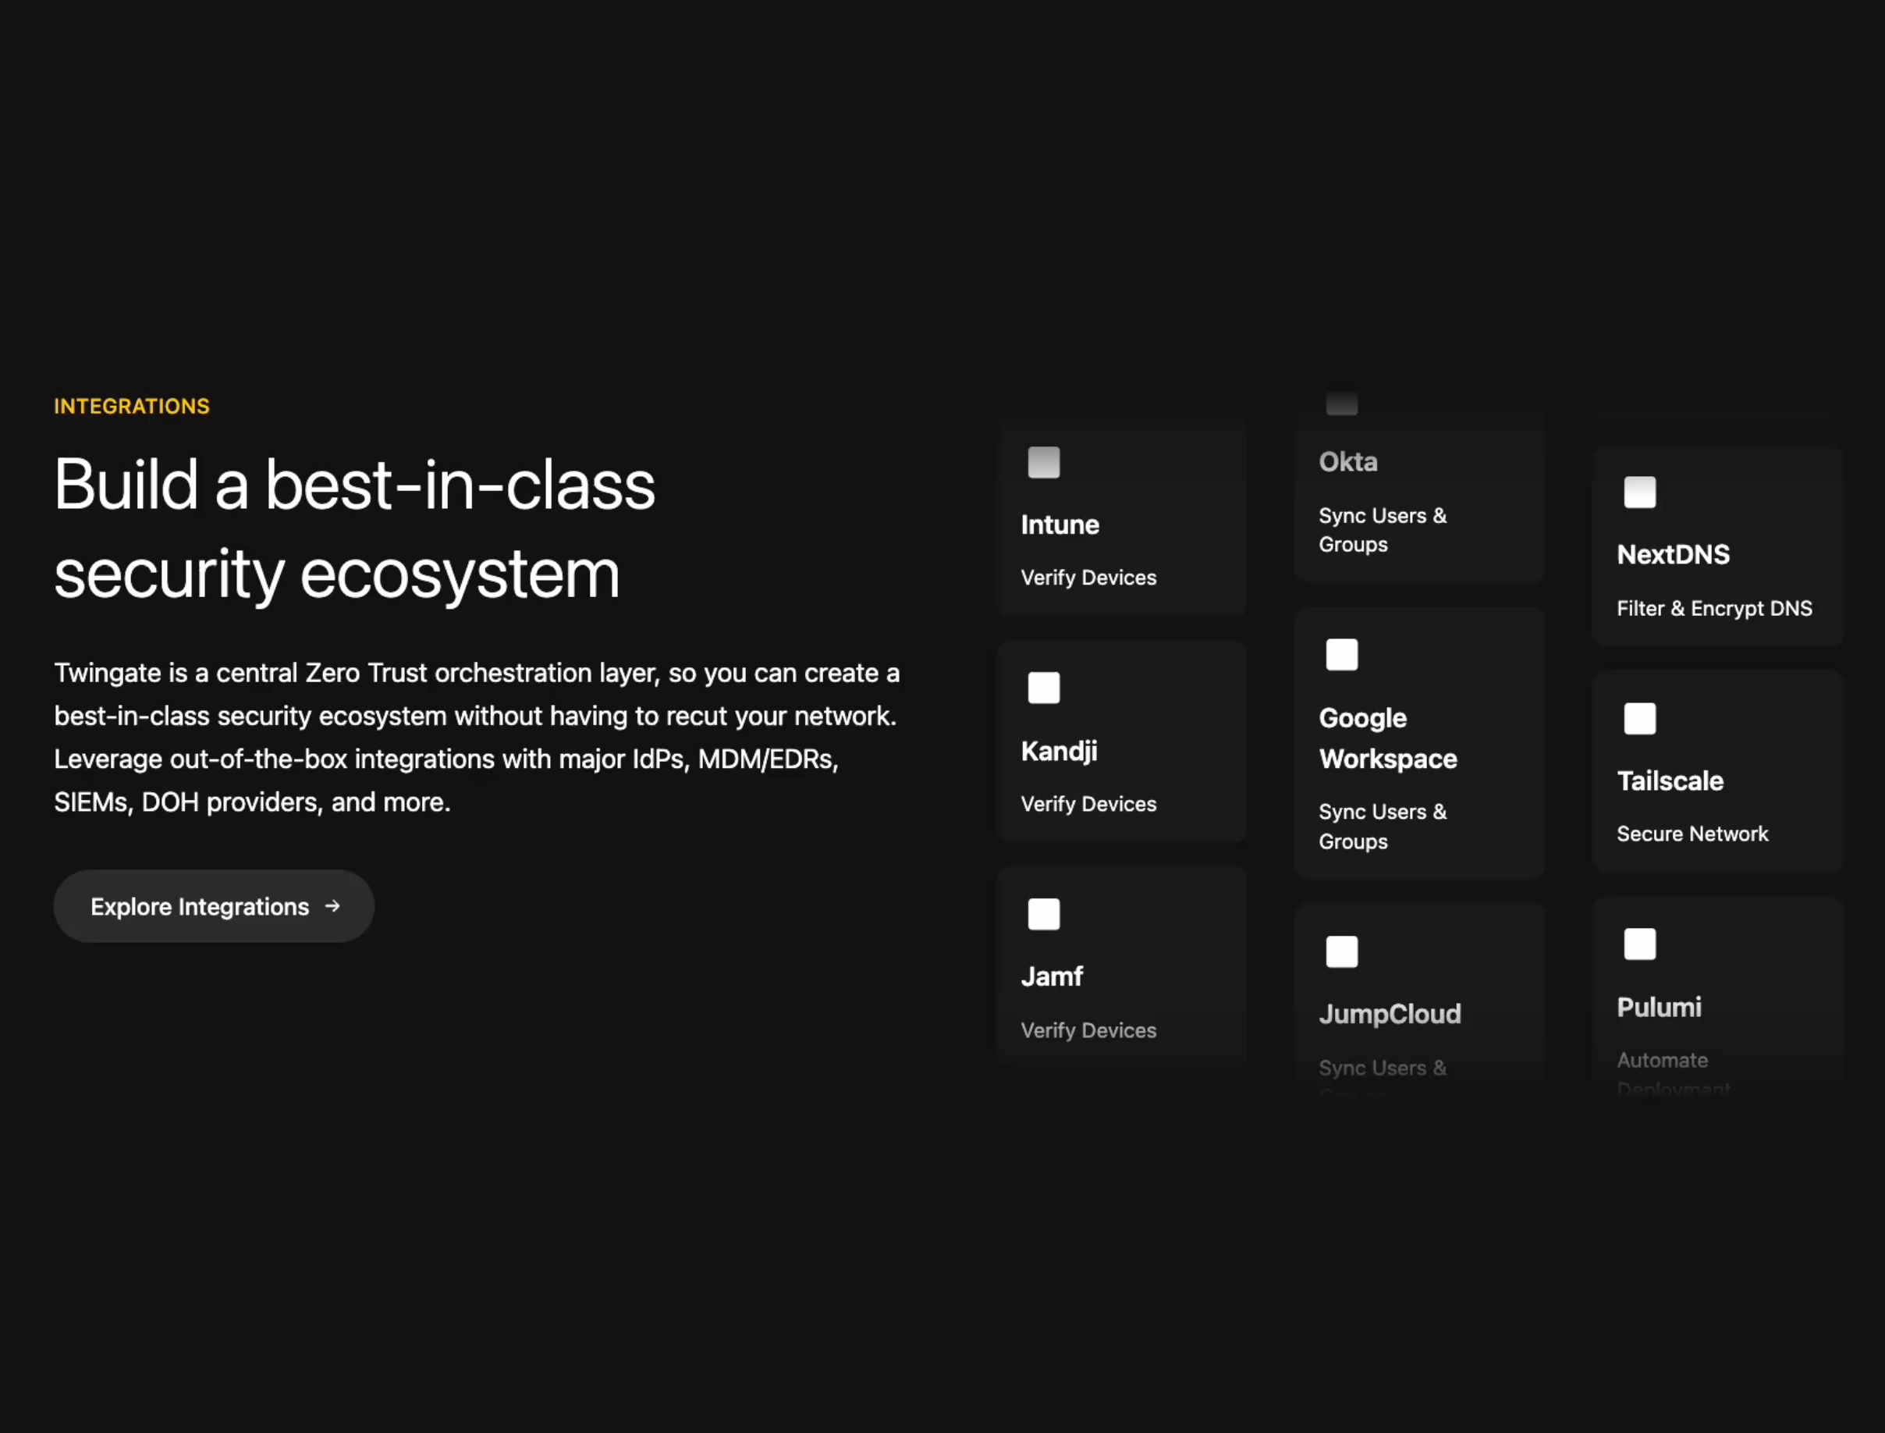Click the Intune card logo icon
This screenshot has height=1433, width=1885.
click(1043, 462)
